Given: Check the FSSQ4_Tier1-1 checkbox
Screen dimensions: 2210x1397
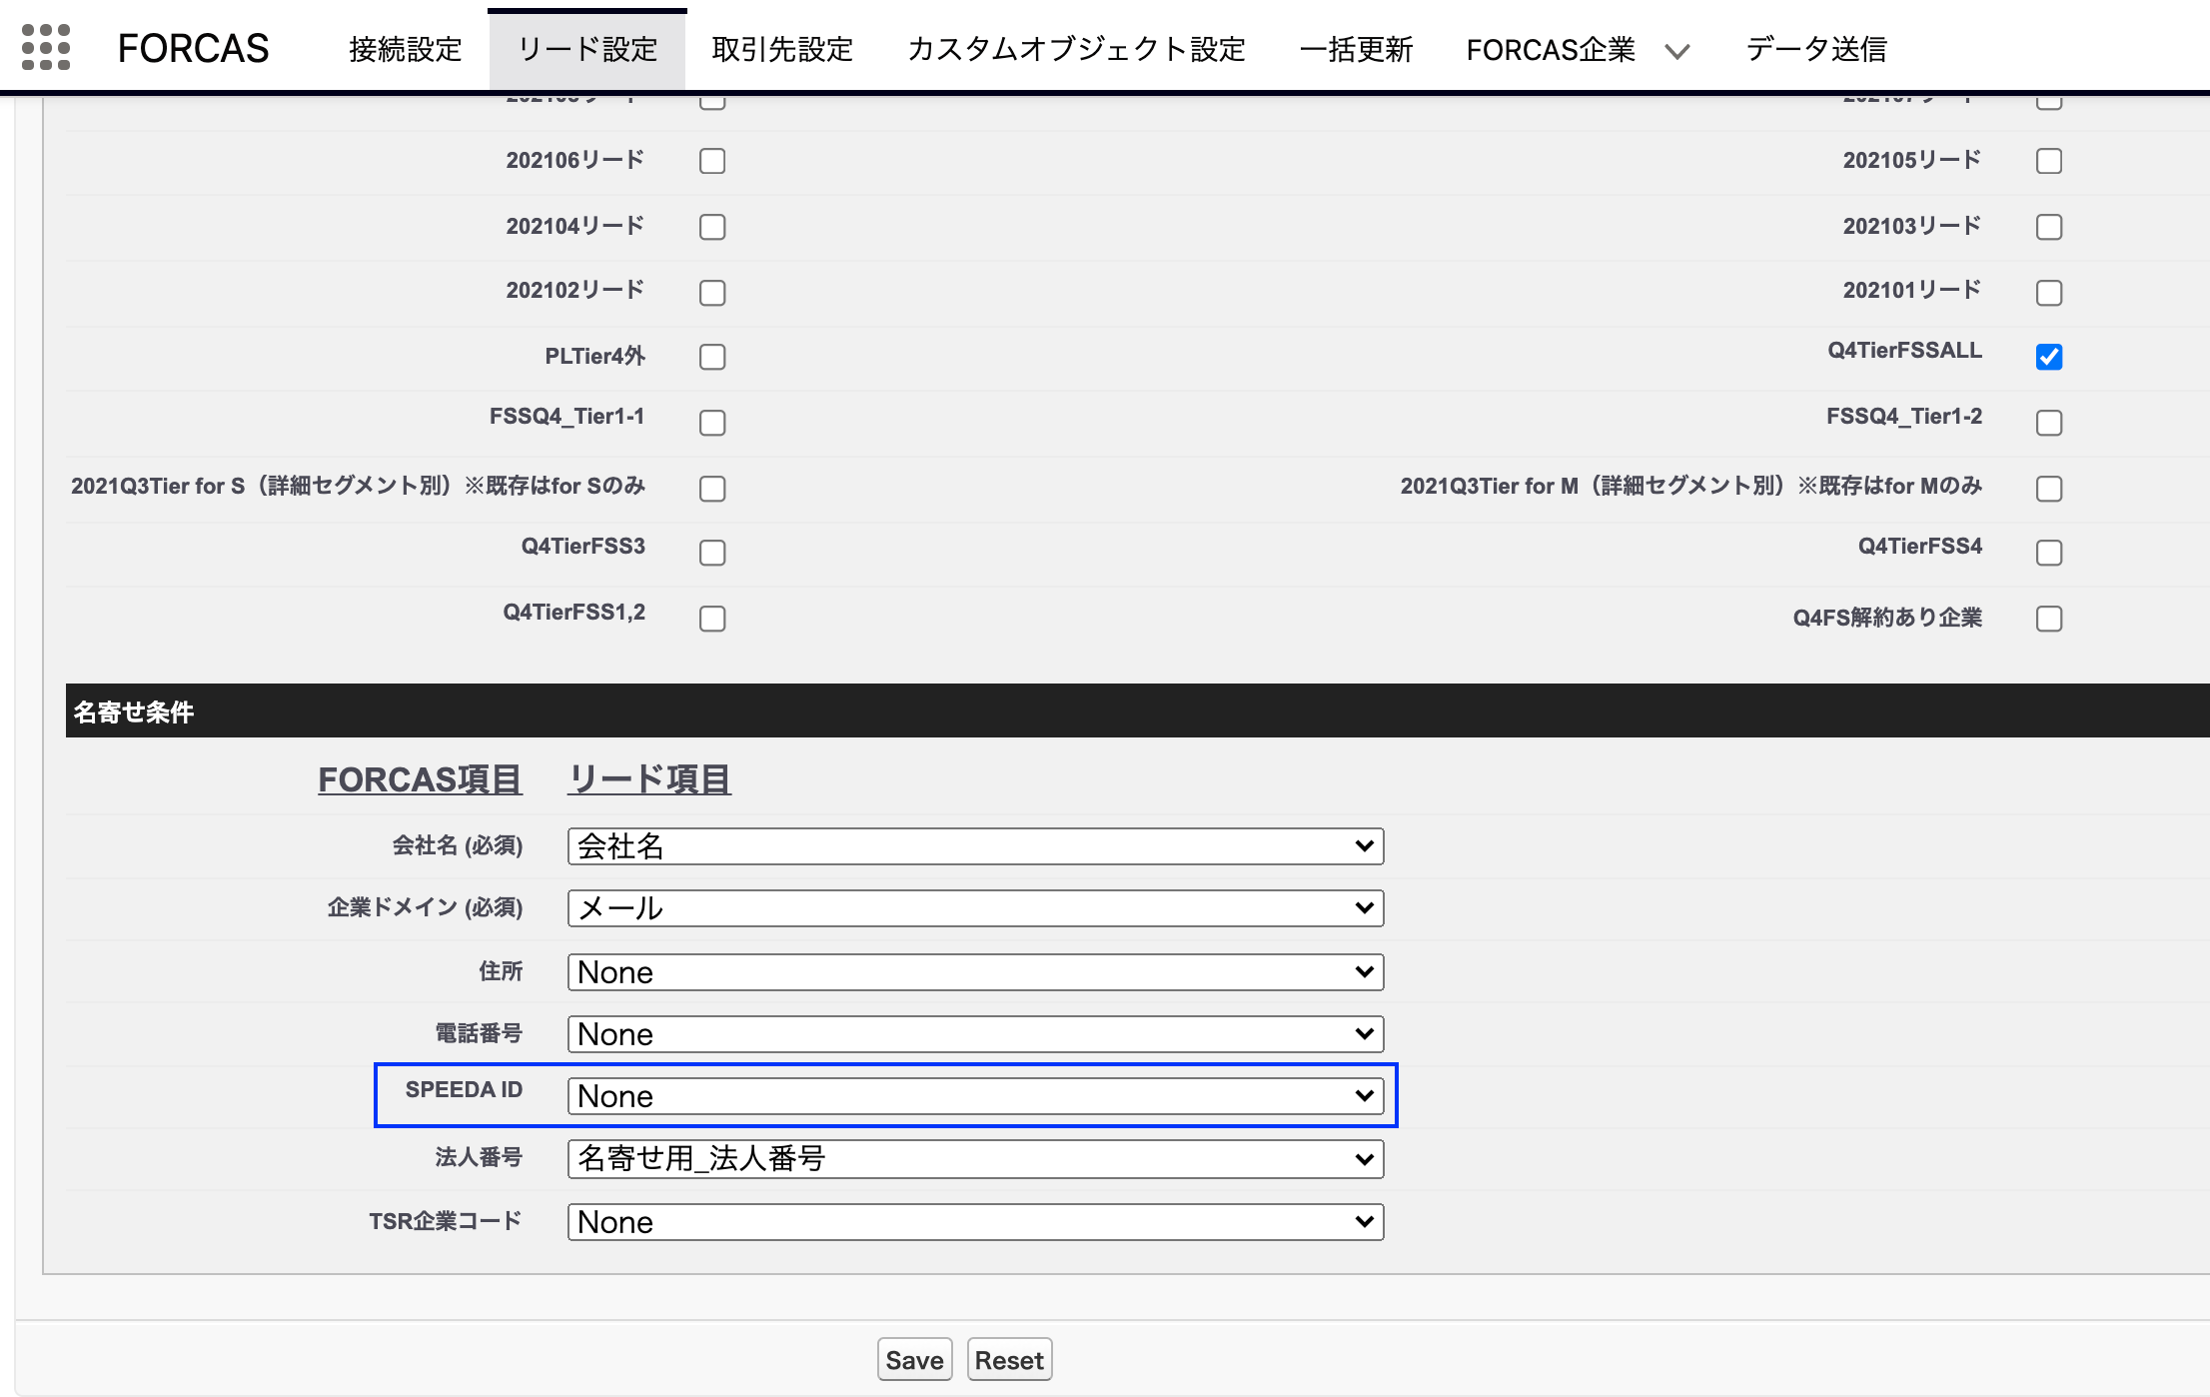Looking at the screenshot, I should pyautogui.click(x=712, y=422).
